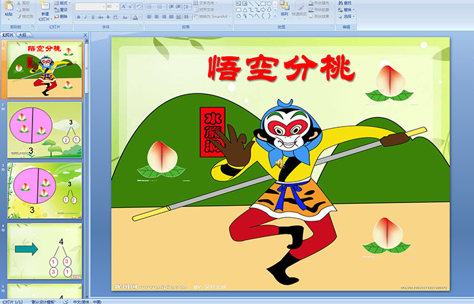Open the character spacing (AV) dropdown
This screenshot has height=304, width=474.
tap(116, 17)
